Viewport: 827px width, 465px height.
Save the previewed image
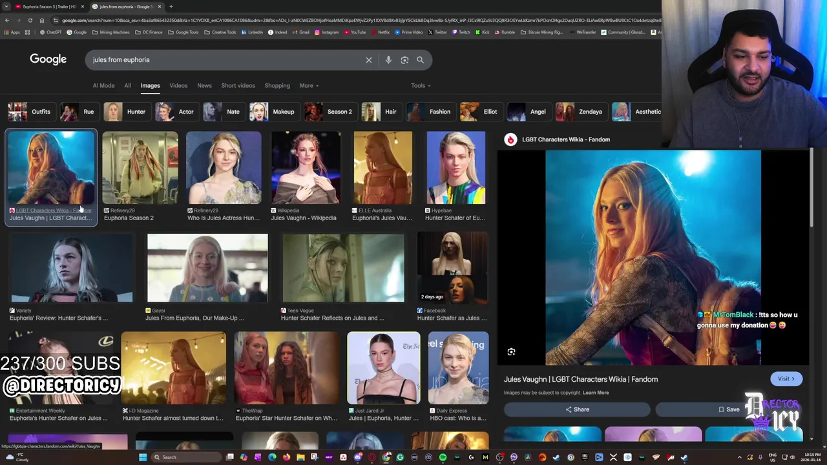[729, 409]
